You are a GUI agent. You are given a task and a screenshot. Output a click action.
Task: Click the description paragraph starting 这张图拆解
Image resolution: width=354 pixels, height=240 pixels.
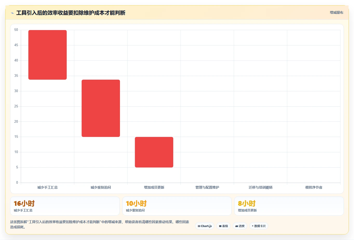(100, 224)
